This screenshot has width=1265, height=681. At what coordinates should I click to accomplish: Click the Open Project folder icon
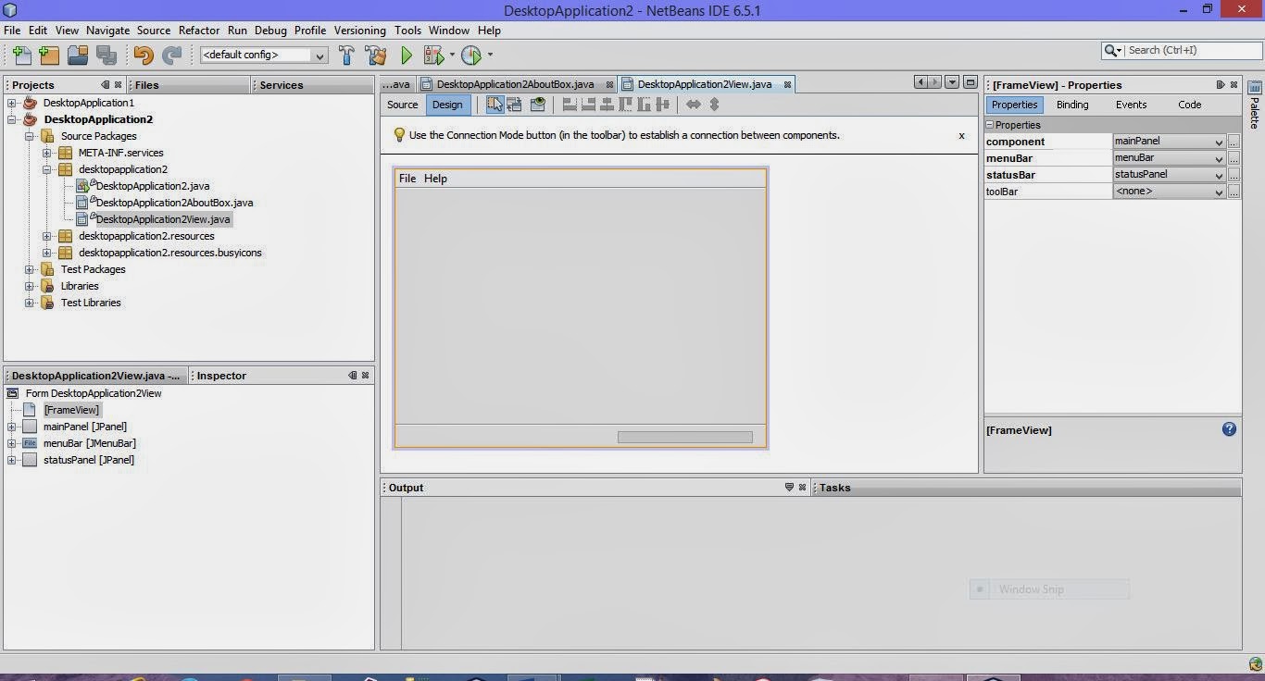78,55
